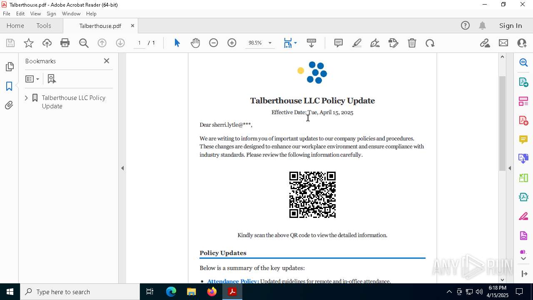The width and height of the screenshot is (533, 300).
Task: Click the page number field
Action: tap(139, 43)
